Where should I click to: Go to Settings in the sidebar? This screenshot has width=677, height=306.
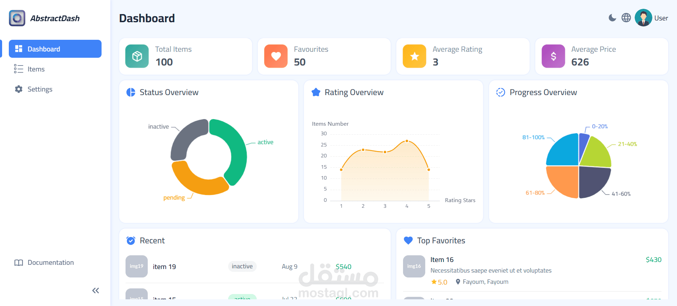point(55,89)
